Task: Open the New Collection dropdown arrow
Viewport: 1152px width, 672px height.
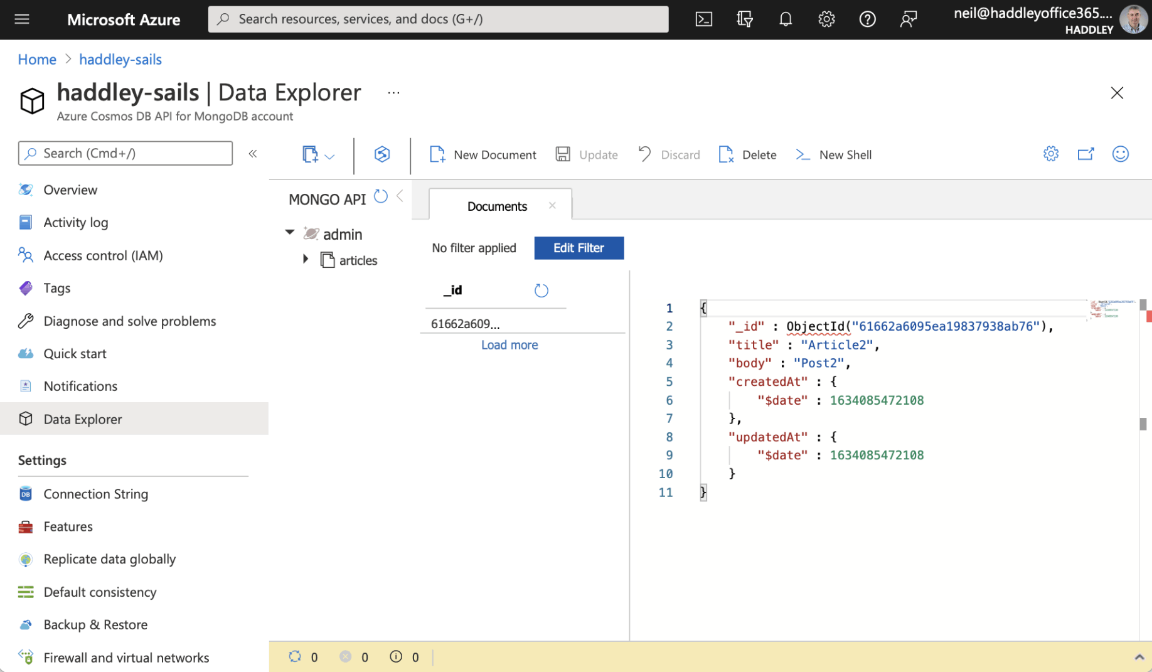Action: 330,156
